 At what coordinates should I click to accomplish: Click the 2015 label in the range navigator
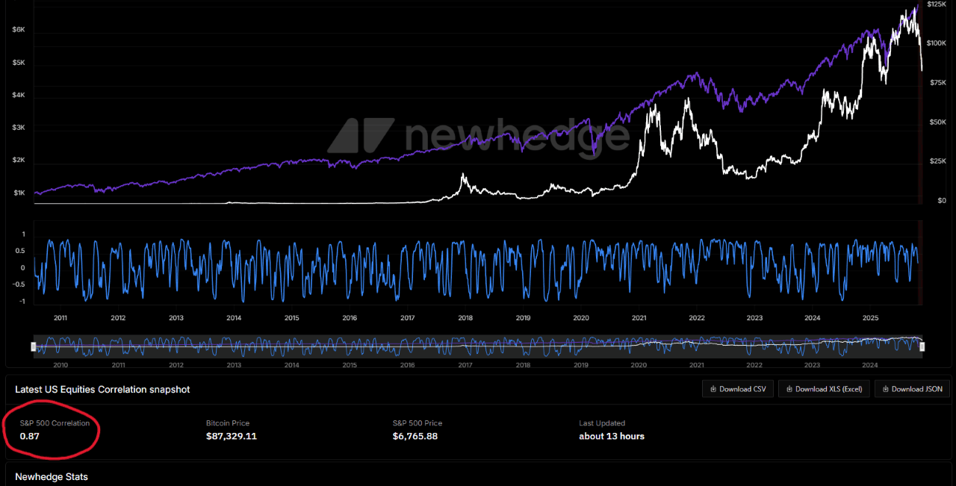click(x=350, y=365)
